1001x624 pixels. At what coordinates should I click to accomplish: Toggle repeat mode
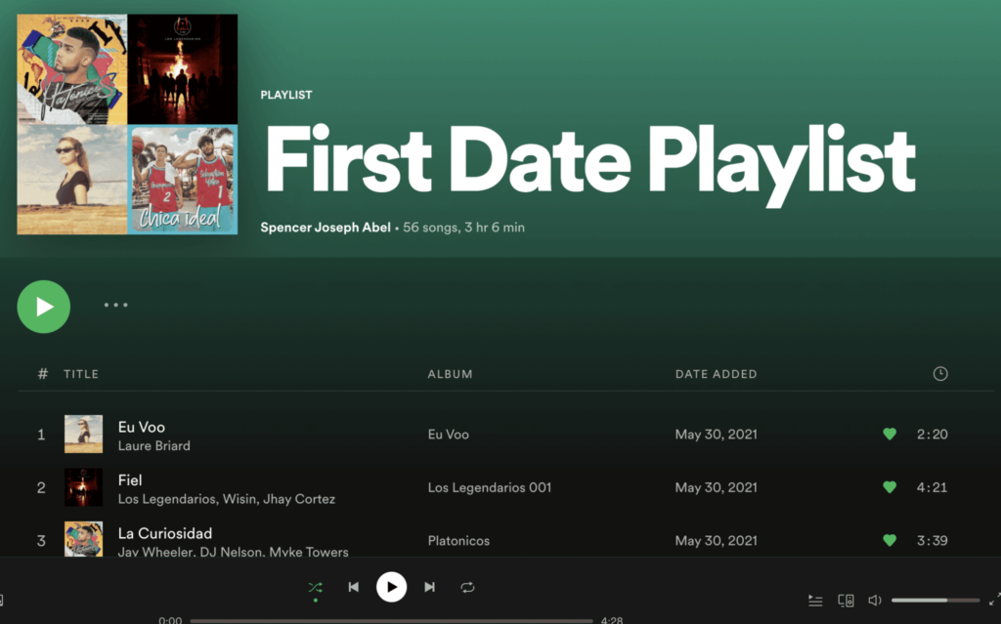click(x=467, y=587)
